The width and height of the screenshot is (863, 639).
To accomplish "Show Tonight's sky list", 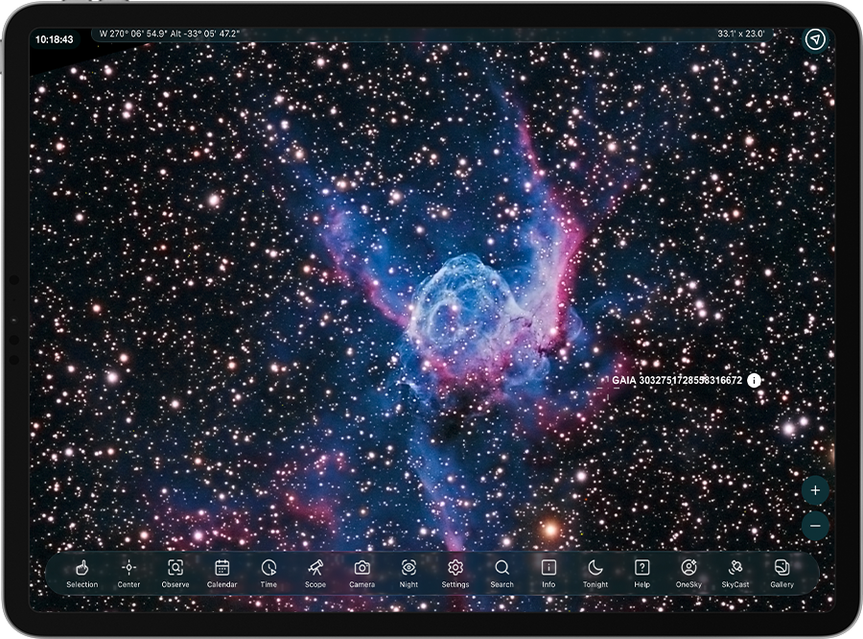I will pos(595,572).
